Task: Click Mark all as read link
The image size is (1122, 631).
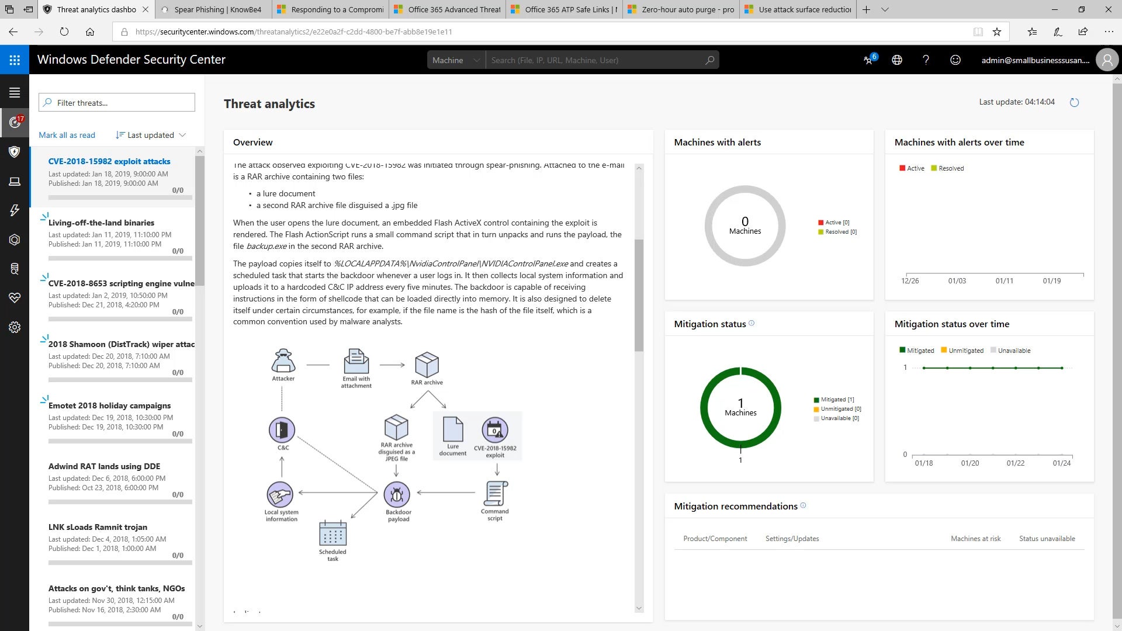Action: [67, 135]
